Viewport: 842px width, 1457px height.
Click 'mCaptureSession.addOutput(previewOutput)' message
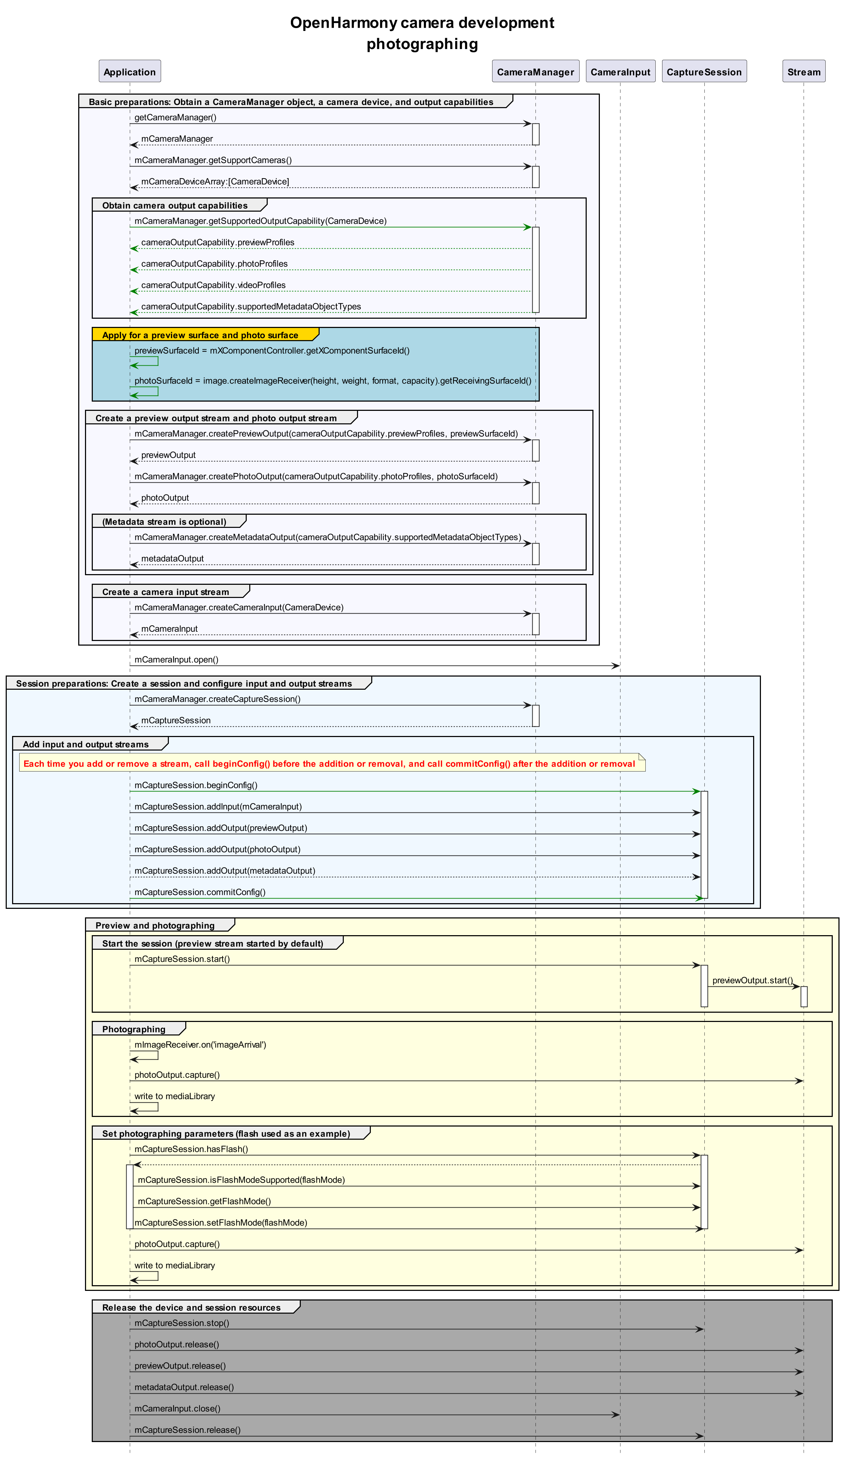[x=221, y=828]
